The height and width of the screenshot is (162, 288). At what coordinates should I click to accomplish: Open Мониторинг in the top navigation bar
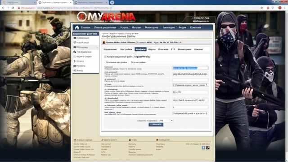click(152, 27)
